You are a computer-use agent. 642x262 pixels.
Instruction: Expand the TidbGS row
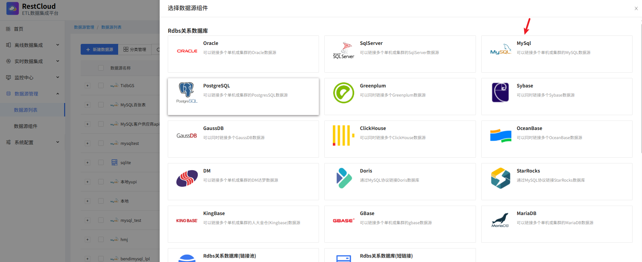(87, 85)
